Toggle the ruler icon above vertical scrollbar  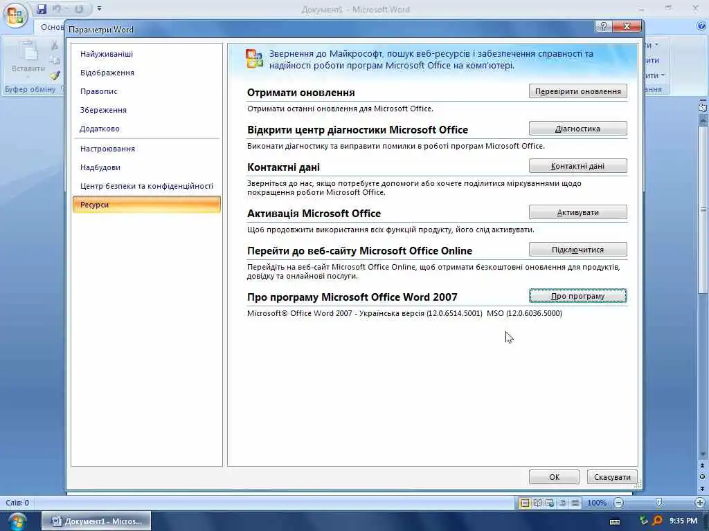pos(702,107)
